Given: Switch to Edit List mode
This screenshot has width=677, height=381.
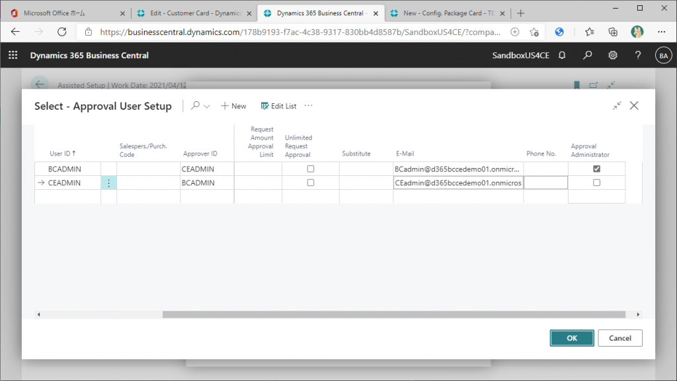Looking at the screenshot, I should 278,106.
